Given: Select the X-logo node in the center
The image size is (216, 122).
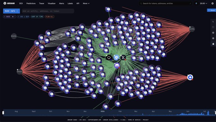Looking at the screenshot, I should (123, 58).
